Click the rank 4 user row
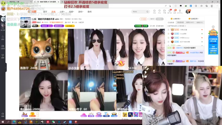The height and width of the screenshot is (125, 222). [185, 42]
